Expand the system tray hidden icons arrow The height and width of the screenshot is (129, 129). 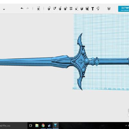(x=126, y=125)
